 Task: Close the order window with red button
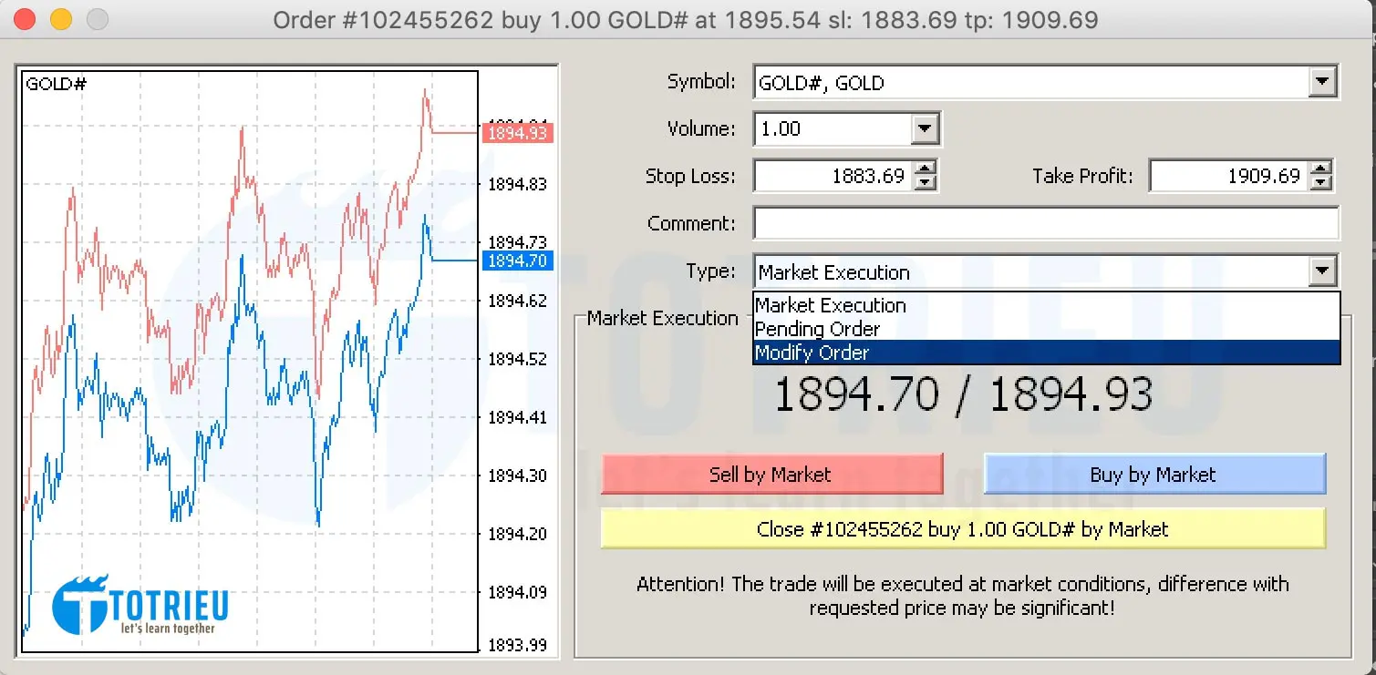click(x=26, y=19)
